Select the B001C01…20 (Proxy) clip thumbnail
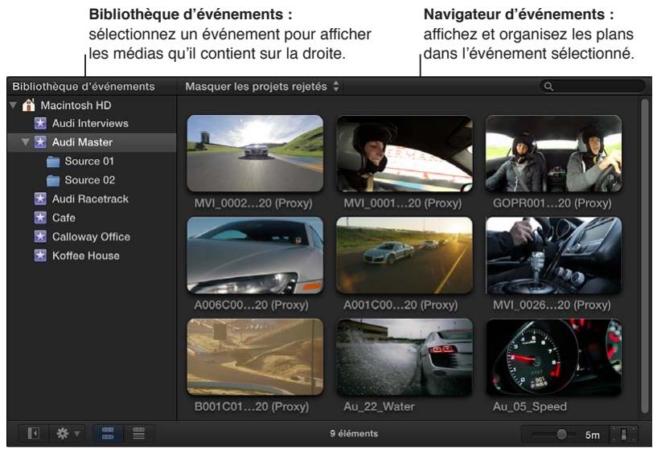This screenshot has width=653, height=450. 255,357
